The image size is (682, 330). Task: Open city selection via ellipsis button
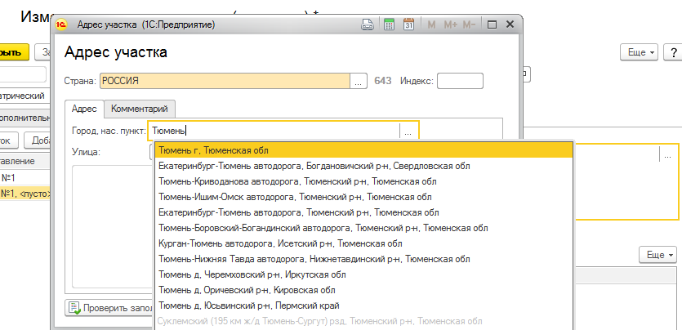click(x=408, y=130)
